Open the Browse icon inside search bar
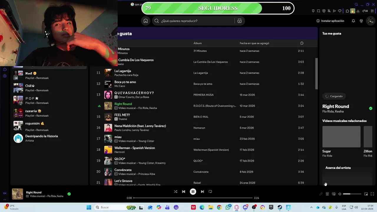 (x=239, y=21)
